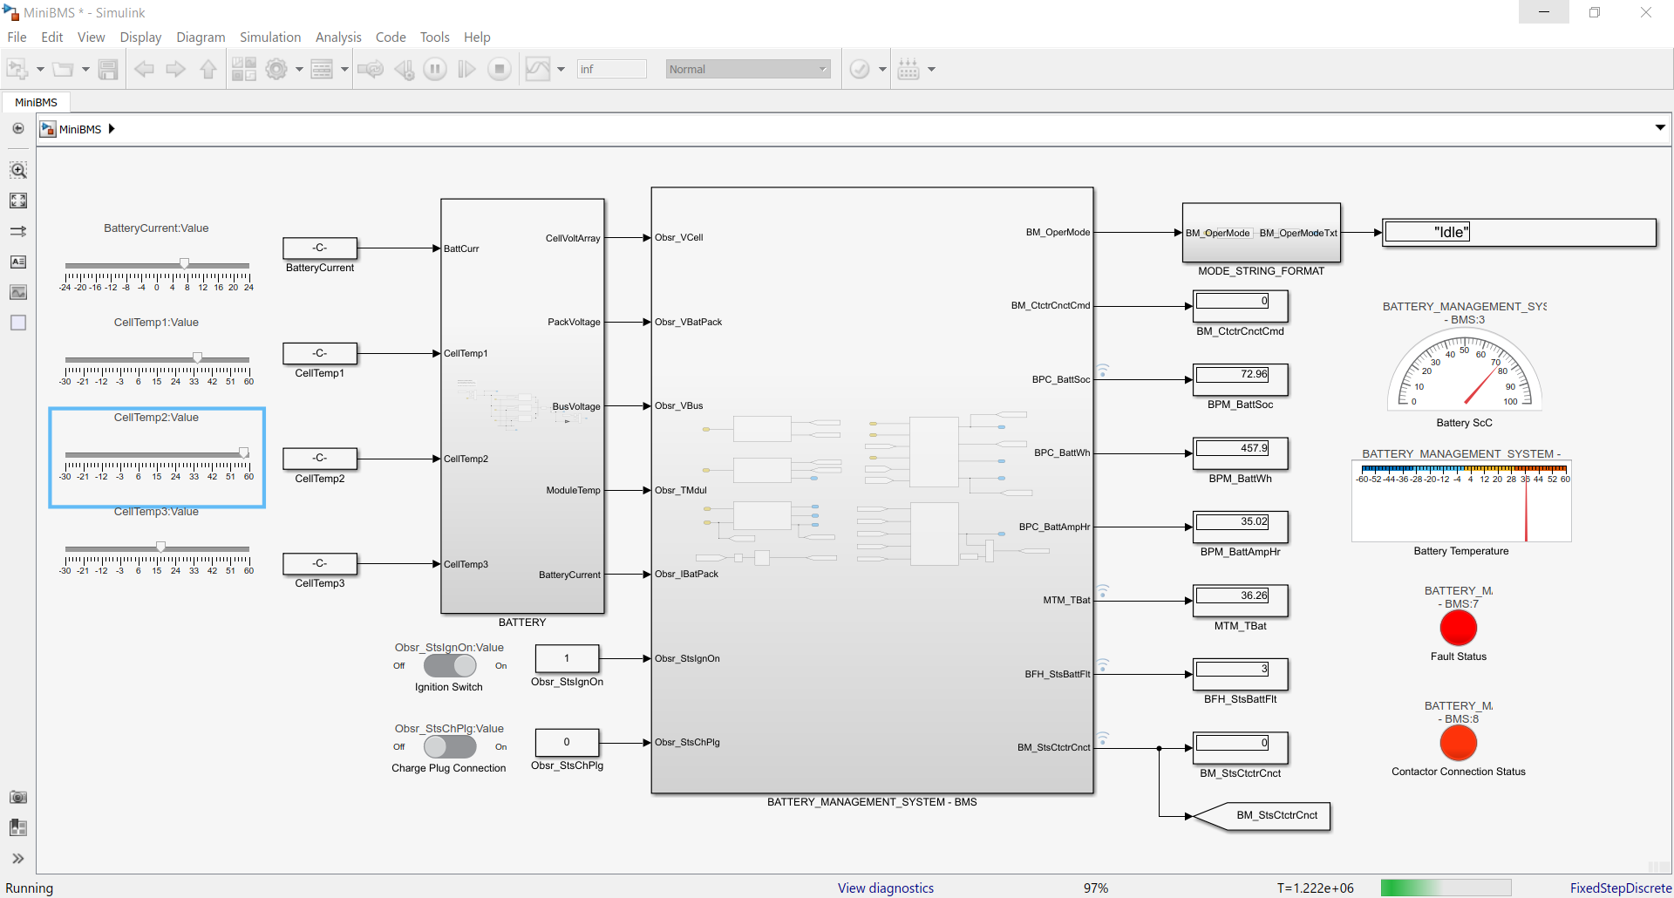Viewport: 1674px width, 898px height.
Task: Click the Build Model icon
Action: coord(908,69)
